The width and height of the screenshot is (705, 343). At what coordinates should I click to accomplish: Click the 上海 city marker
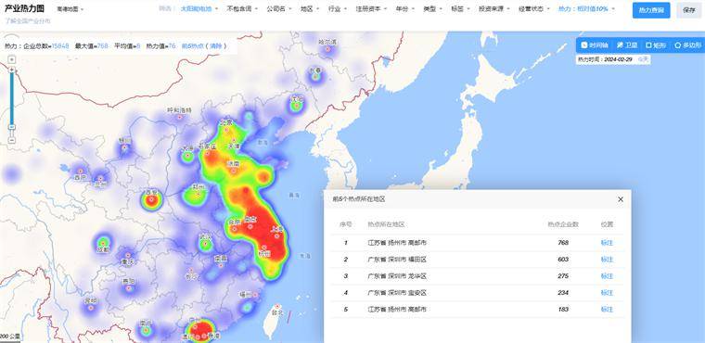pos(276,235)
